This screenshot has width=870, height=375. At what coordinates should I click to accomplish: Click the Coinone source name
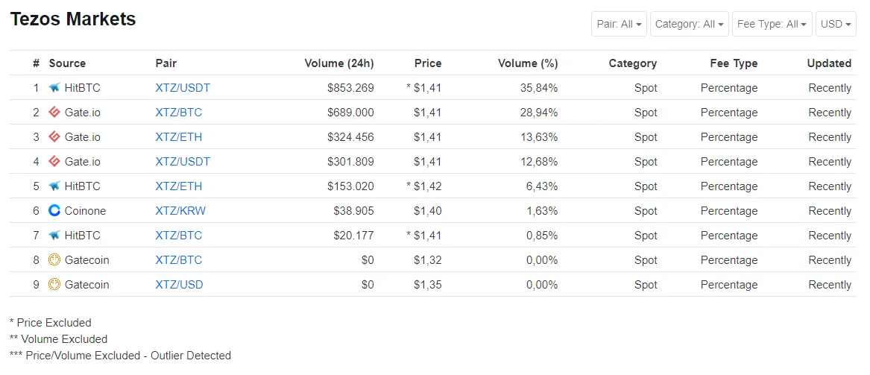click(x=85, y=211)
